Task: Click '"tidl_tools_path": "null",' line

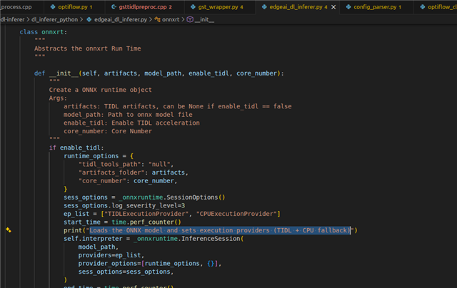Action: [x=126, y=164]
